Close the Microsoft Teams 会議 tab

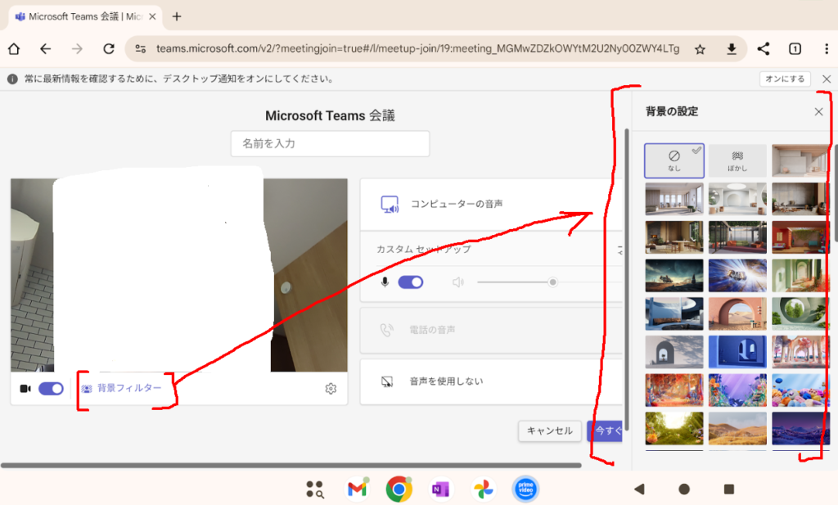click(x=152, y=16)
